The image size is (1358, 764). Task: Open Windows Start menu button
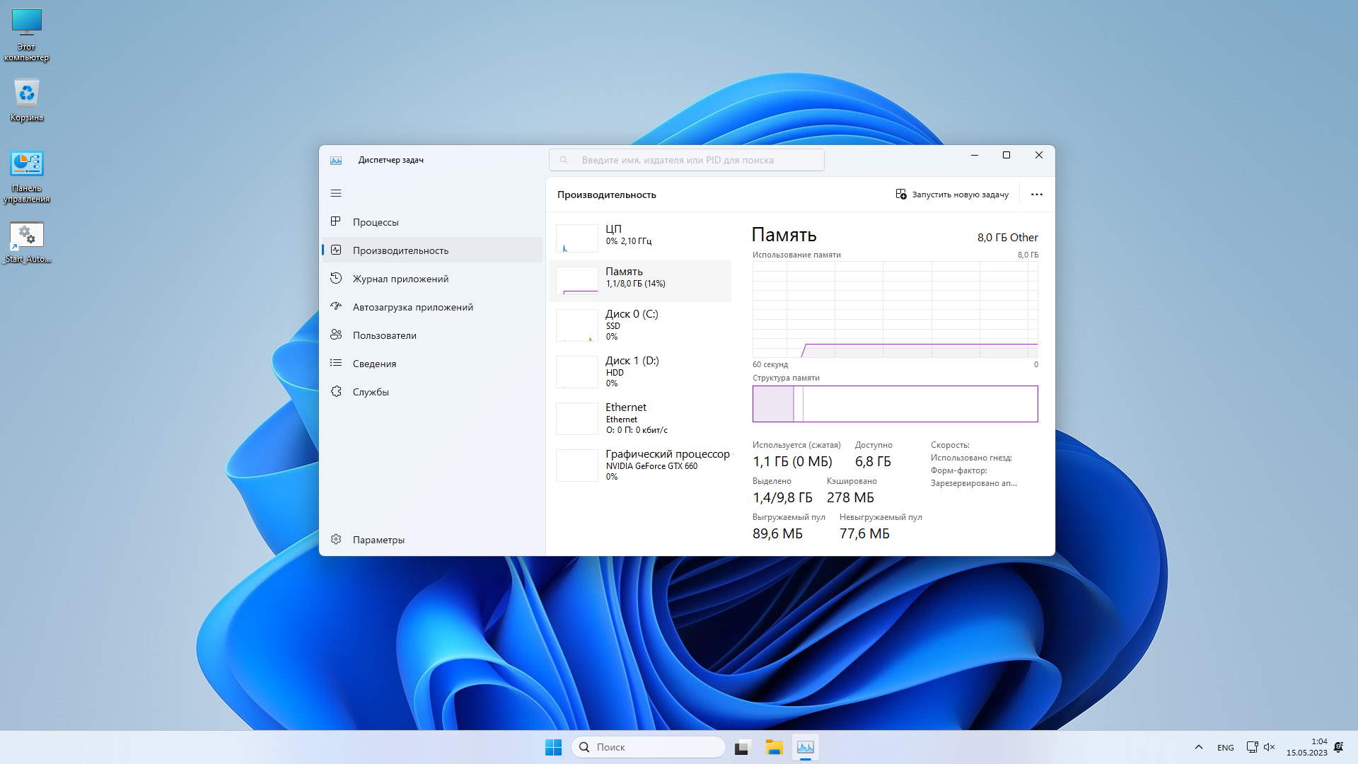[553, 747]
